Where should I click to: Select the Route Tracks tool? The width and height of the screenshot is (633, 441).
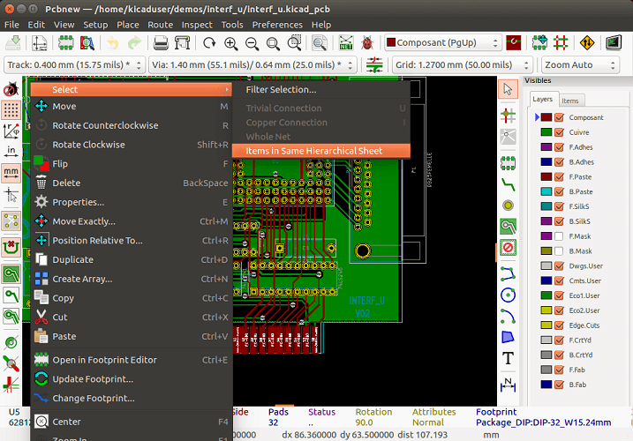[x=508, y=183]
